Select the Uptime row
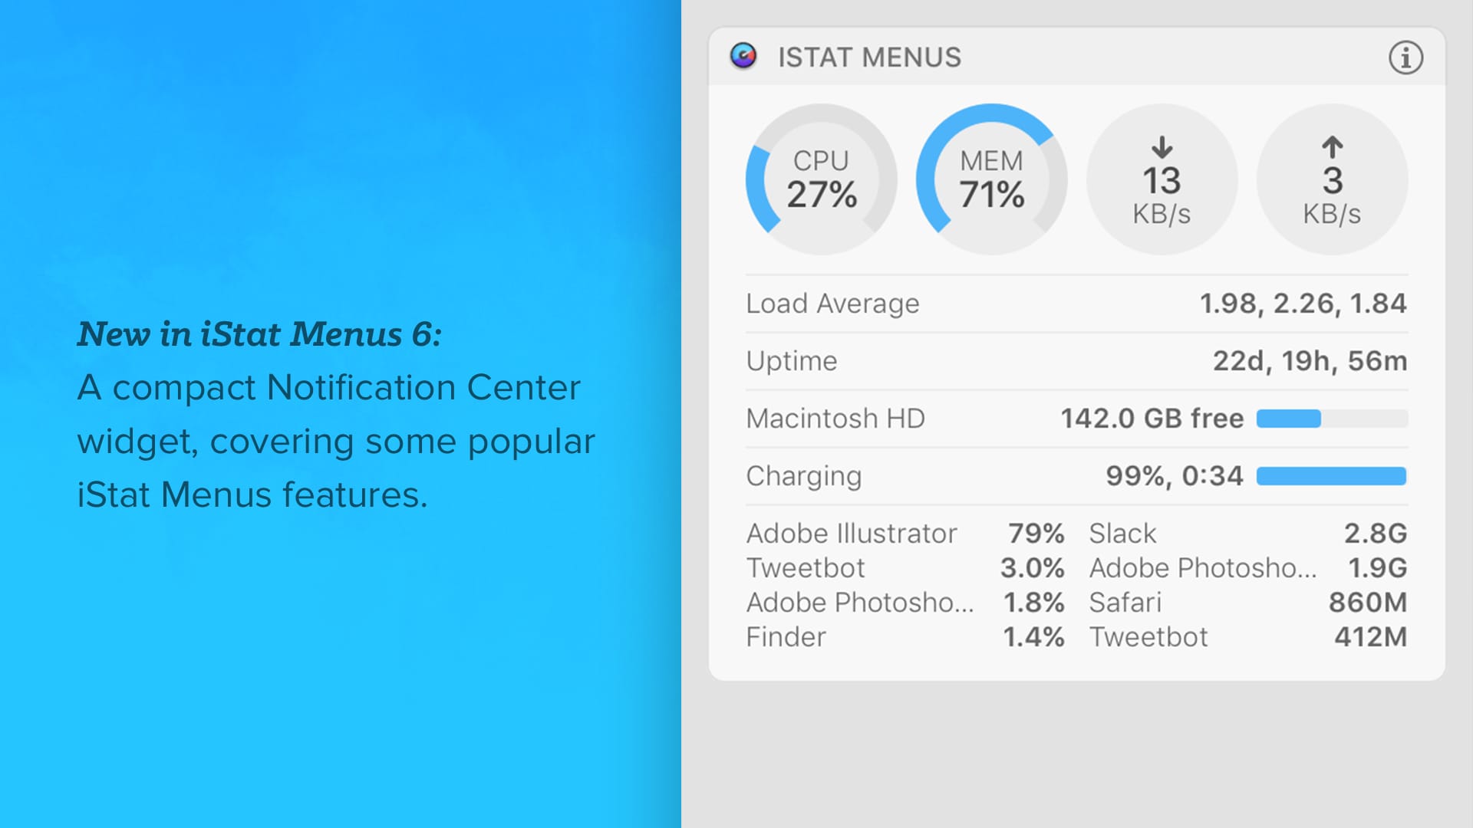This screenshot has height=828, width=1473. (1076, 361)
